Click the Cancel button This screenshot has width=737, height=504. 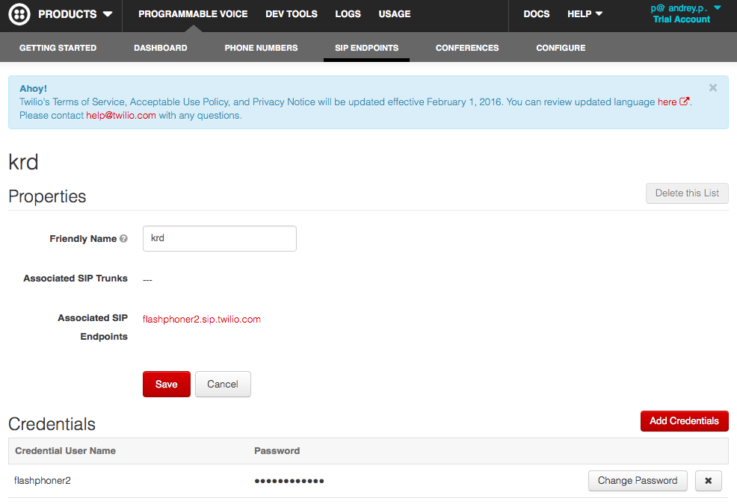(223, 385)
